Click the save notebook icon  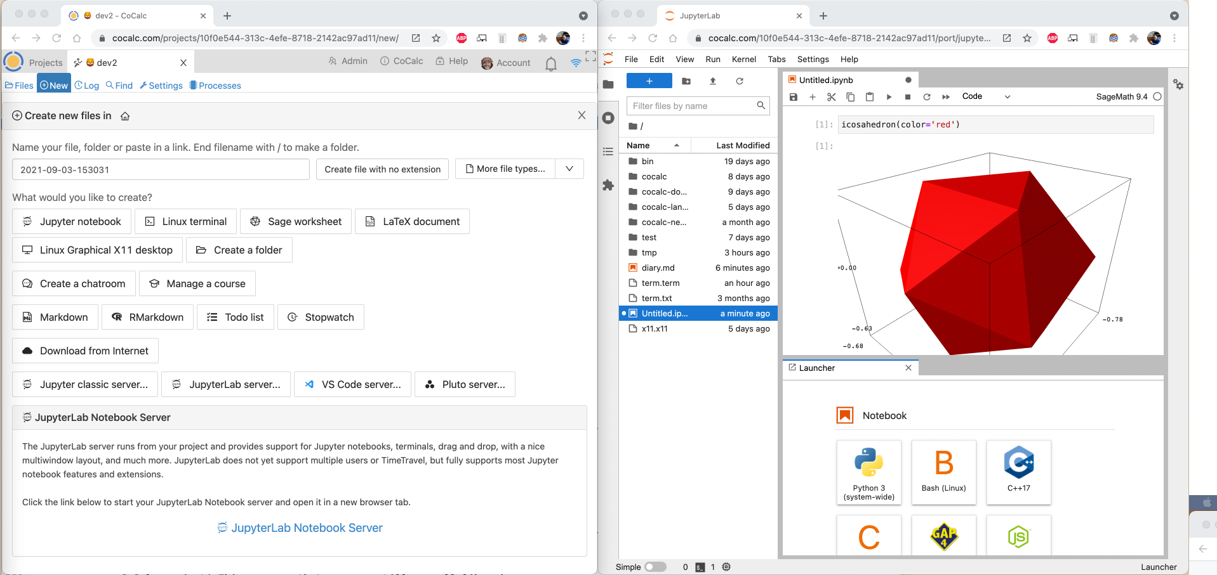[793, 97]
